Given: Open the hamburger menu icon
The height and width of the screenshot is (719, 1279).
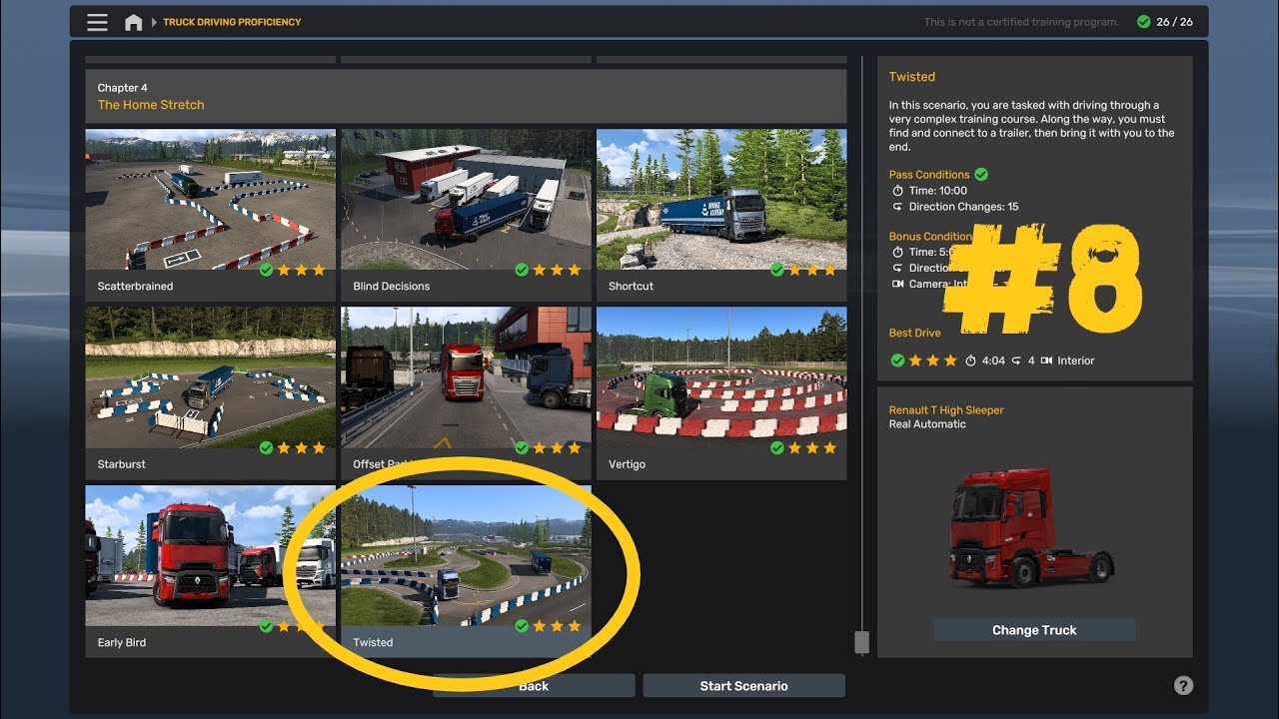Looking at the screenshot, I should click(97, 22).
